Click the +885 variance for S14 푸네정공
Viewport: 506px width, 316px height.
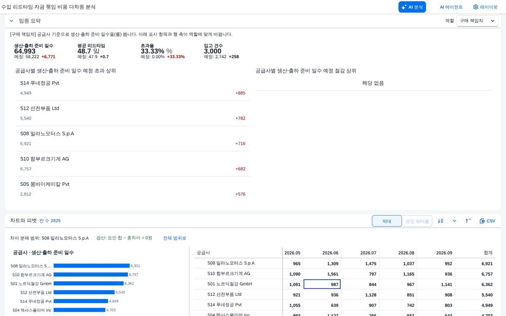pos(240,93)
